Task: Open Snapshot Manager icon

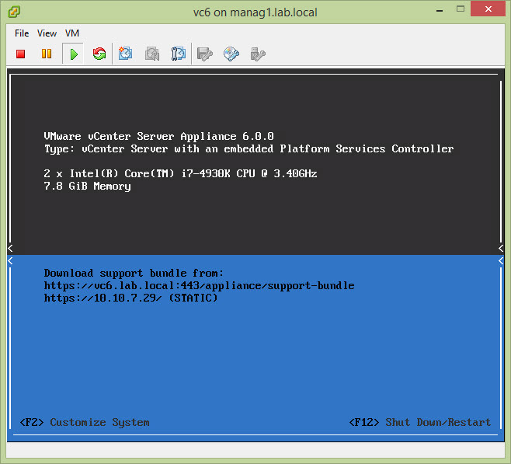Action: [179, 54]
